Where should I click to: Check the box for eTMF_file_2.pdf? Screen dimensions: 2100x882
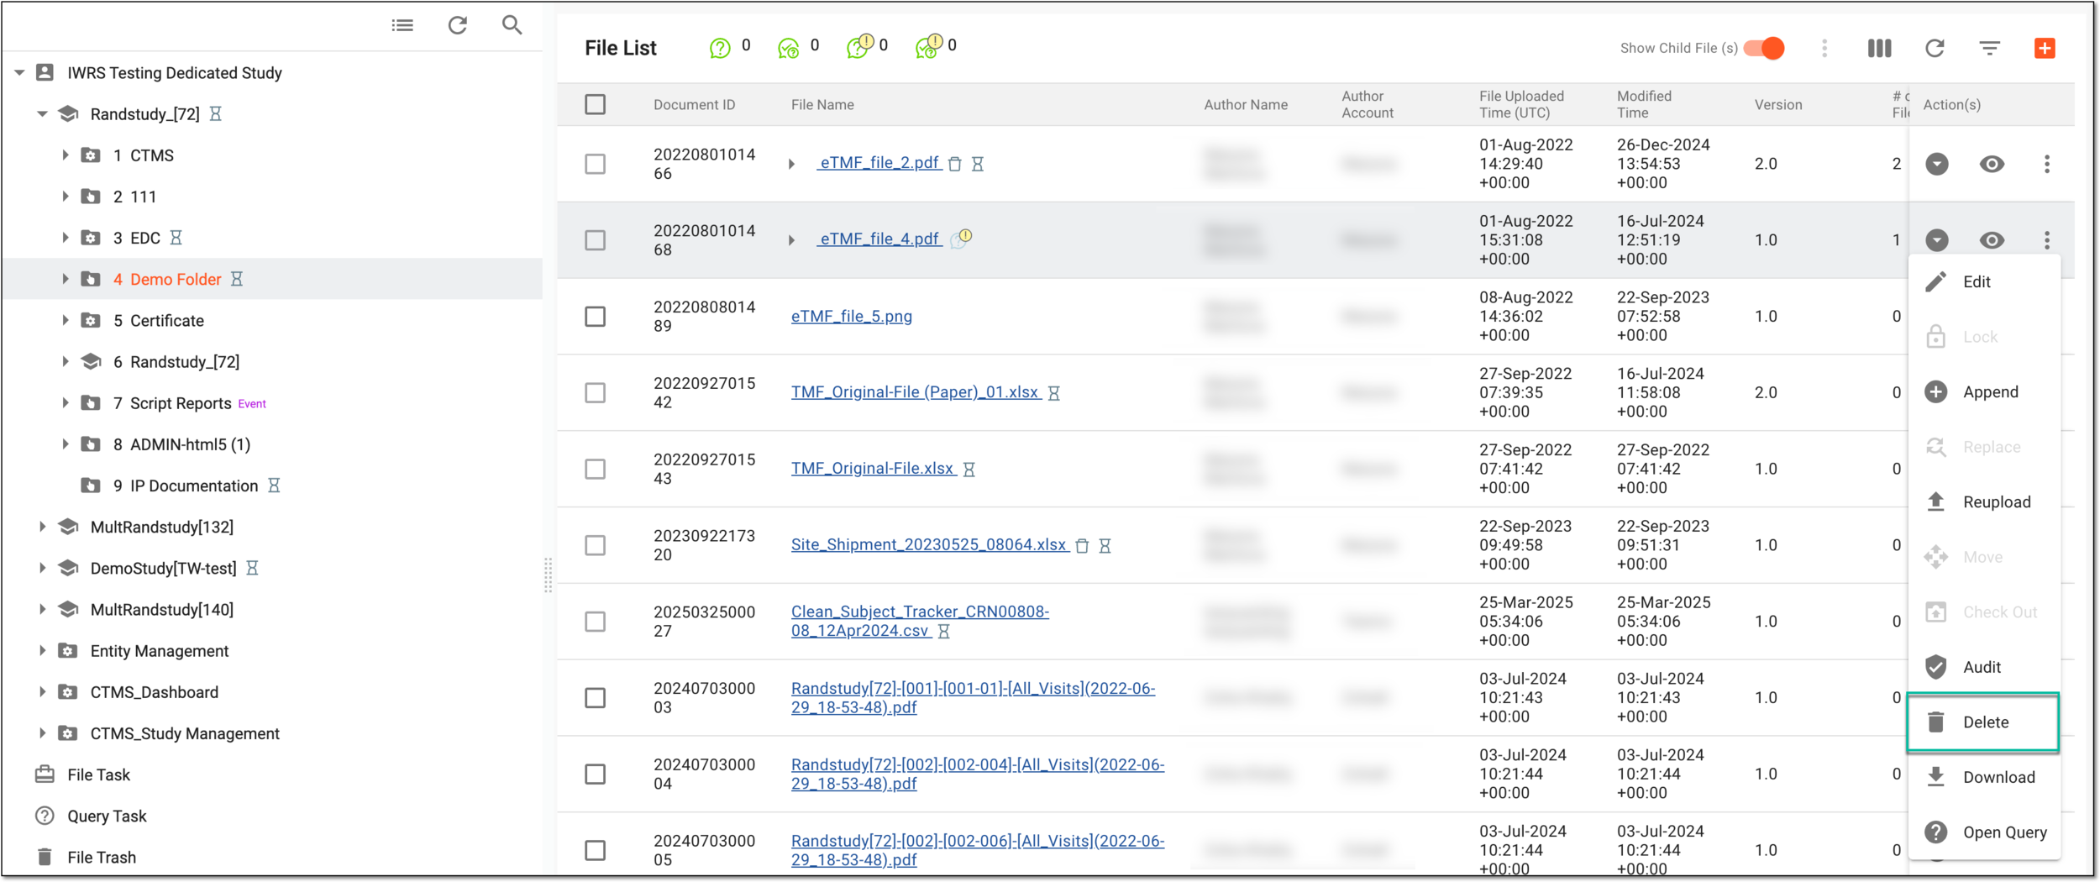pos(596,164)
